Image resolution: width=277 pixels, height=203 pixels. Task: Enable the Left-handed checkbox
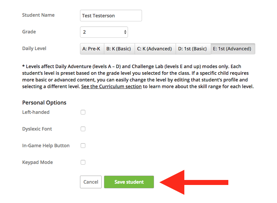pos(83,112)
